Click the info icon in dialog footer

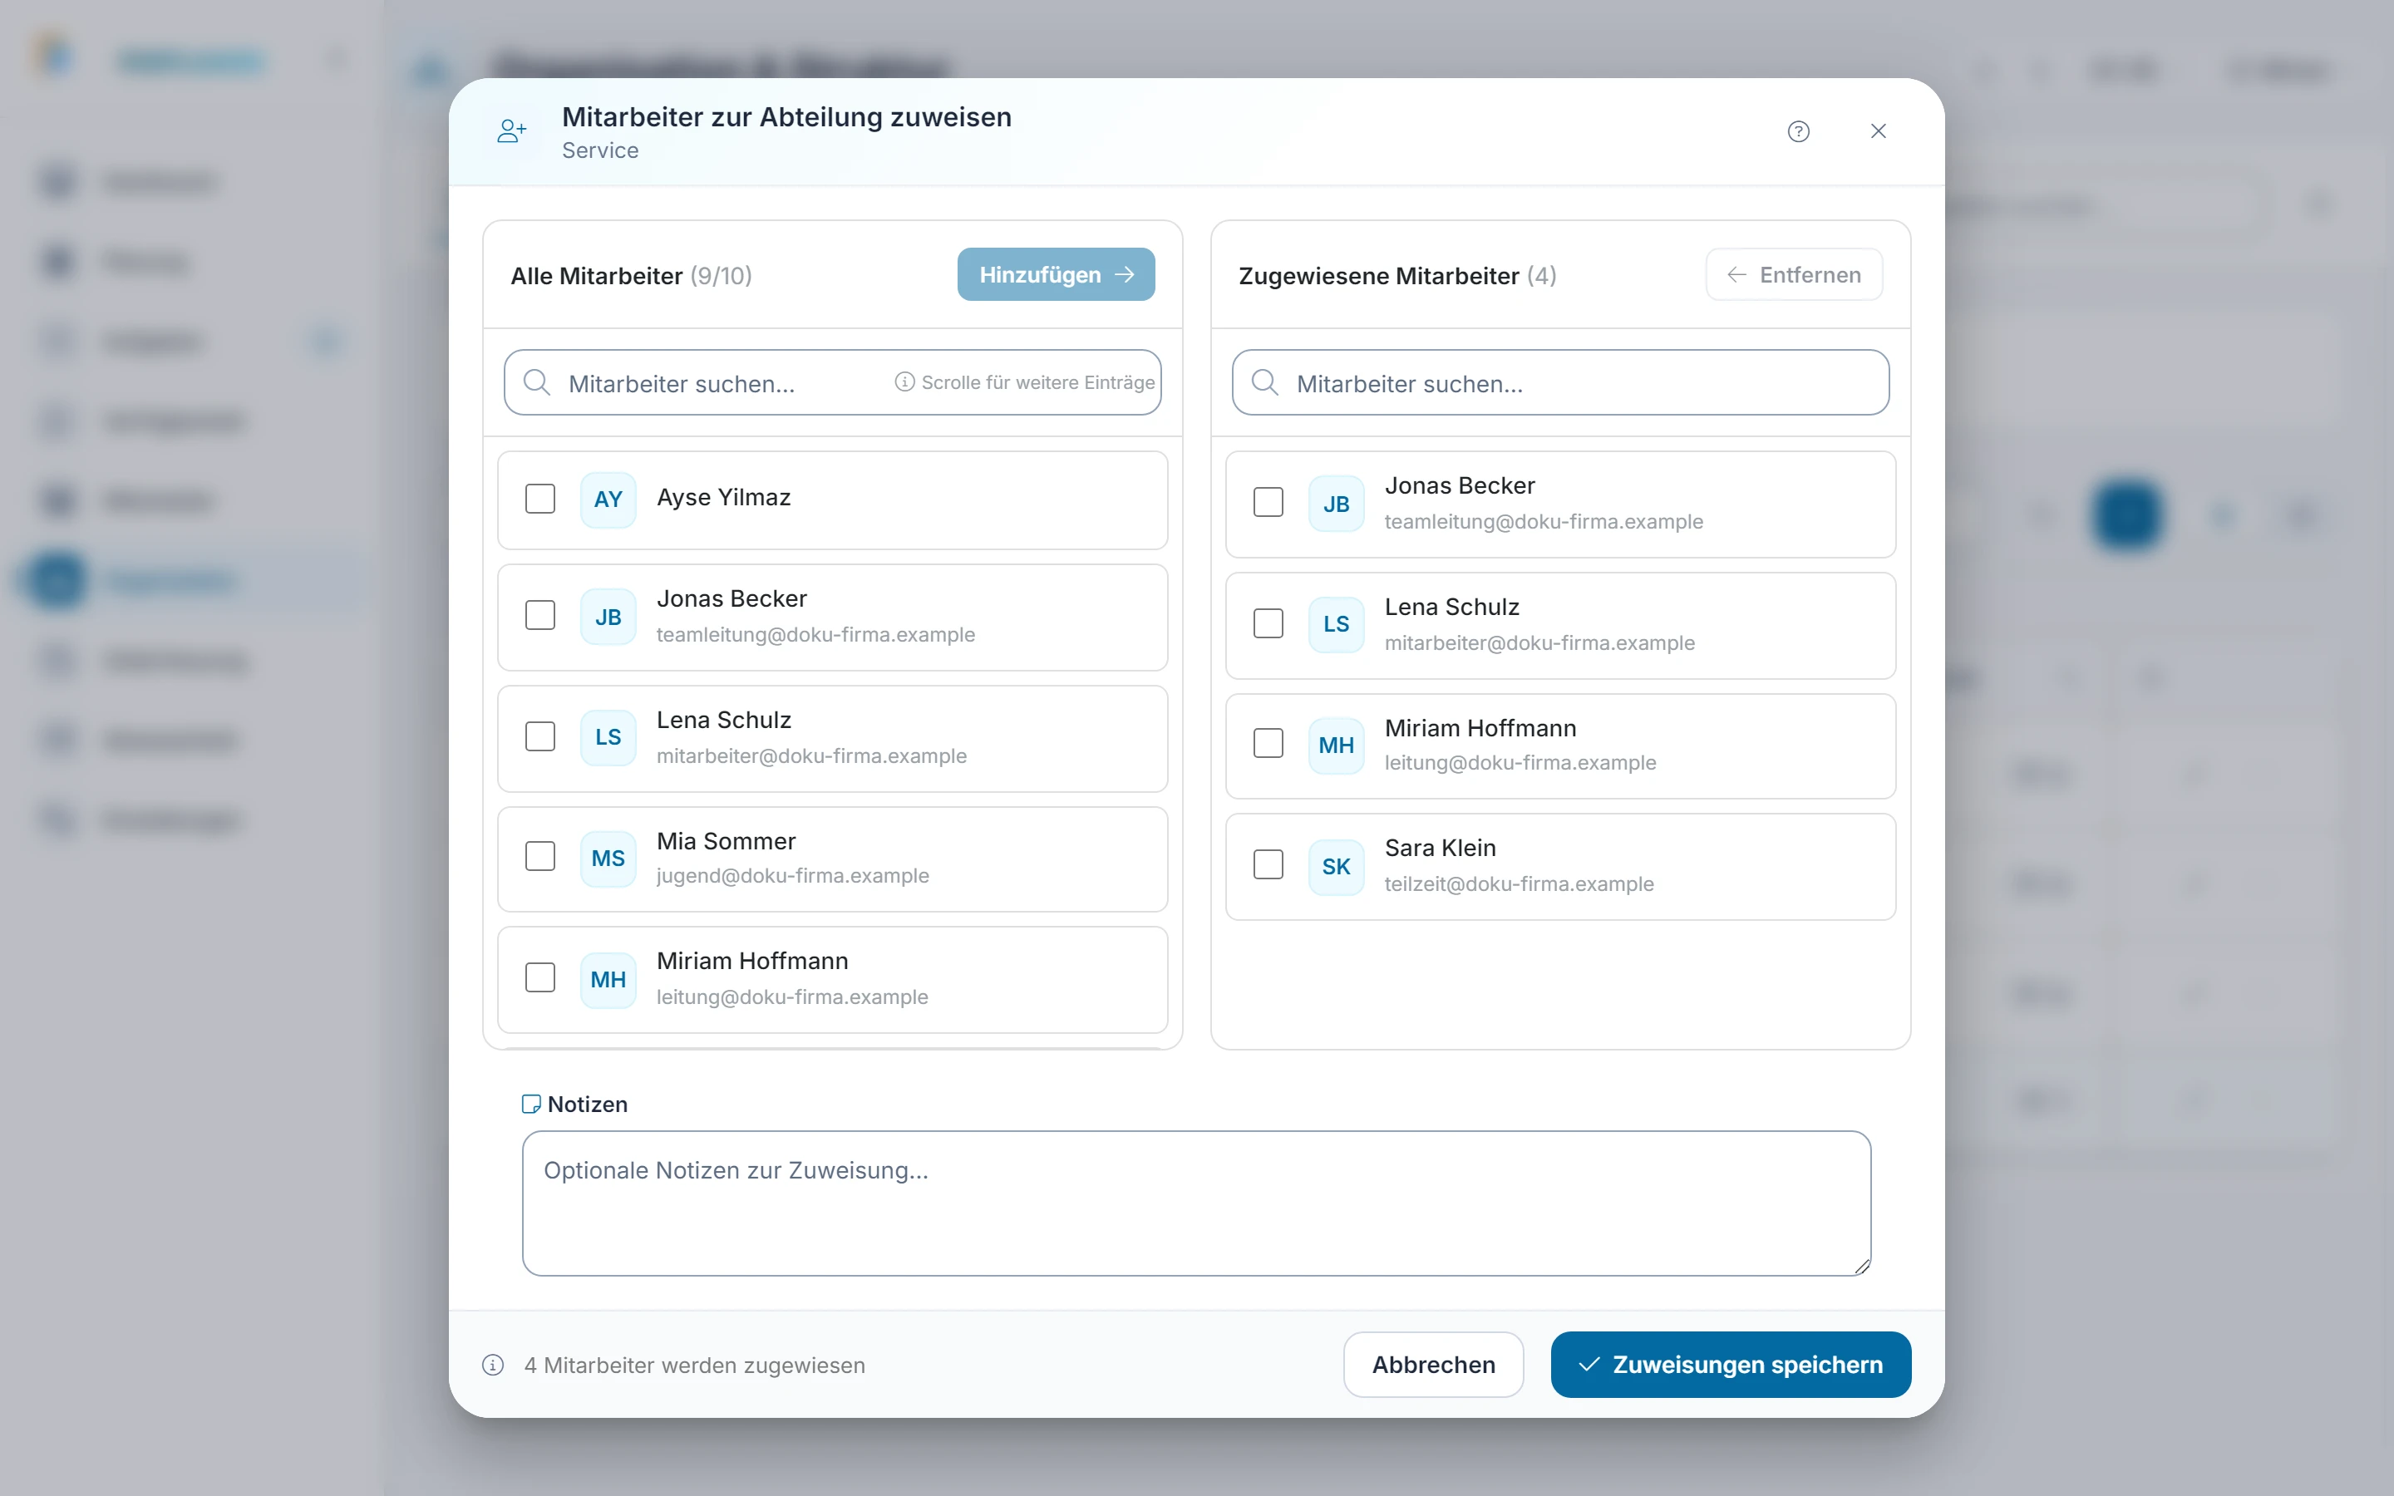(x=493, y=1366)
